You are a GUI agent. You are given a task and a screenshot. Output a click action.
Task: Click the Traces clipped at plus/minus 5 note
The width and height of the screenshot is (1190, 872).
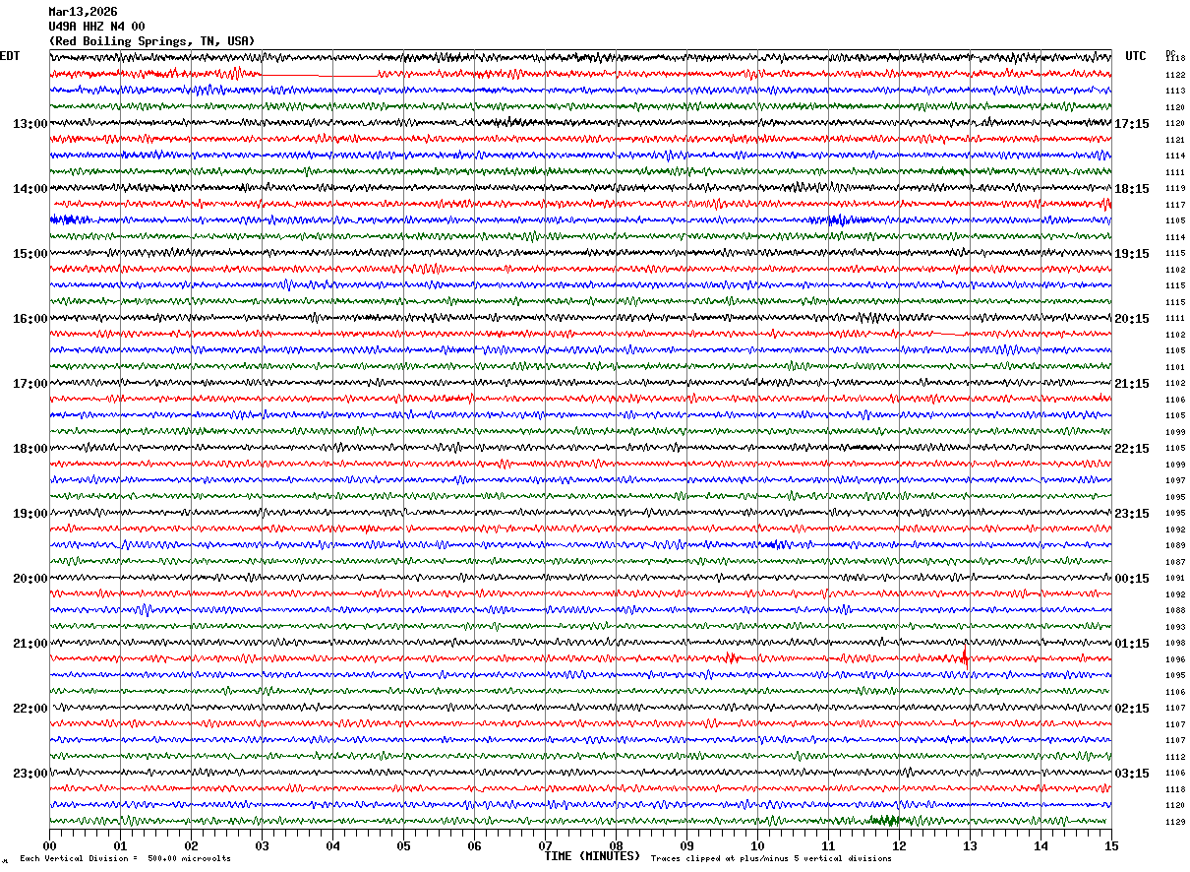(771, 858)
